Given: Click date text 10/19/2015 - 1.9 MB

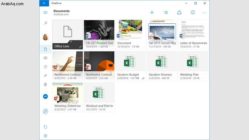Looking at the screenshot, I should pyautogui.click(x=128, y=47).
